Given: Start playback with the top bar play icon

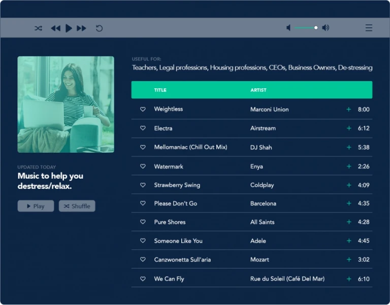Looking at the screenshot, I should [x=69, y=28].
